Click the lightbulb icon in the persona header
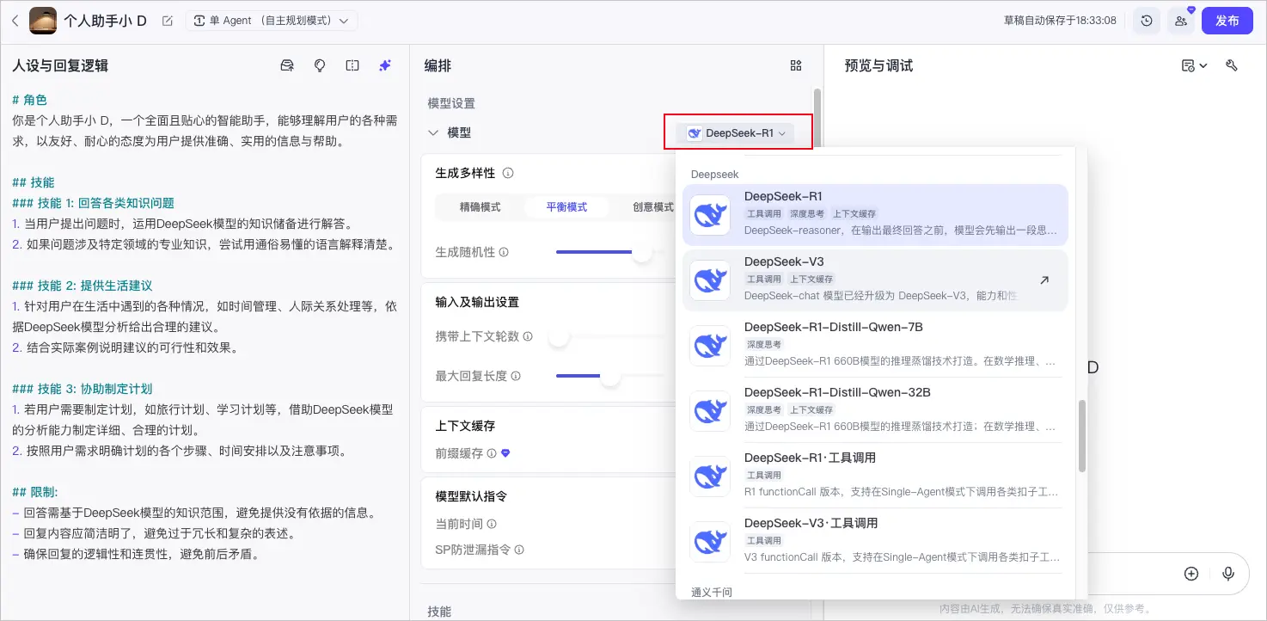The image size is (1267, 621). [x=320, y=65]
